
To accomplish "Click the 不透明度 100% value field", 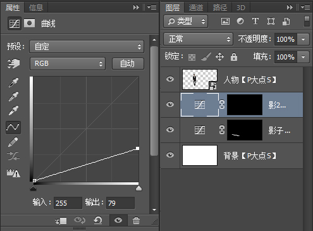I will [x=286, y=39].
